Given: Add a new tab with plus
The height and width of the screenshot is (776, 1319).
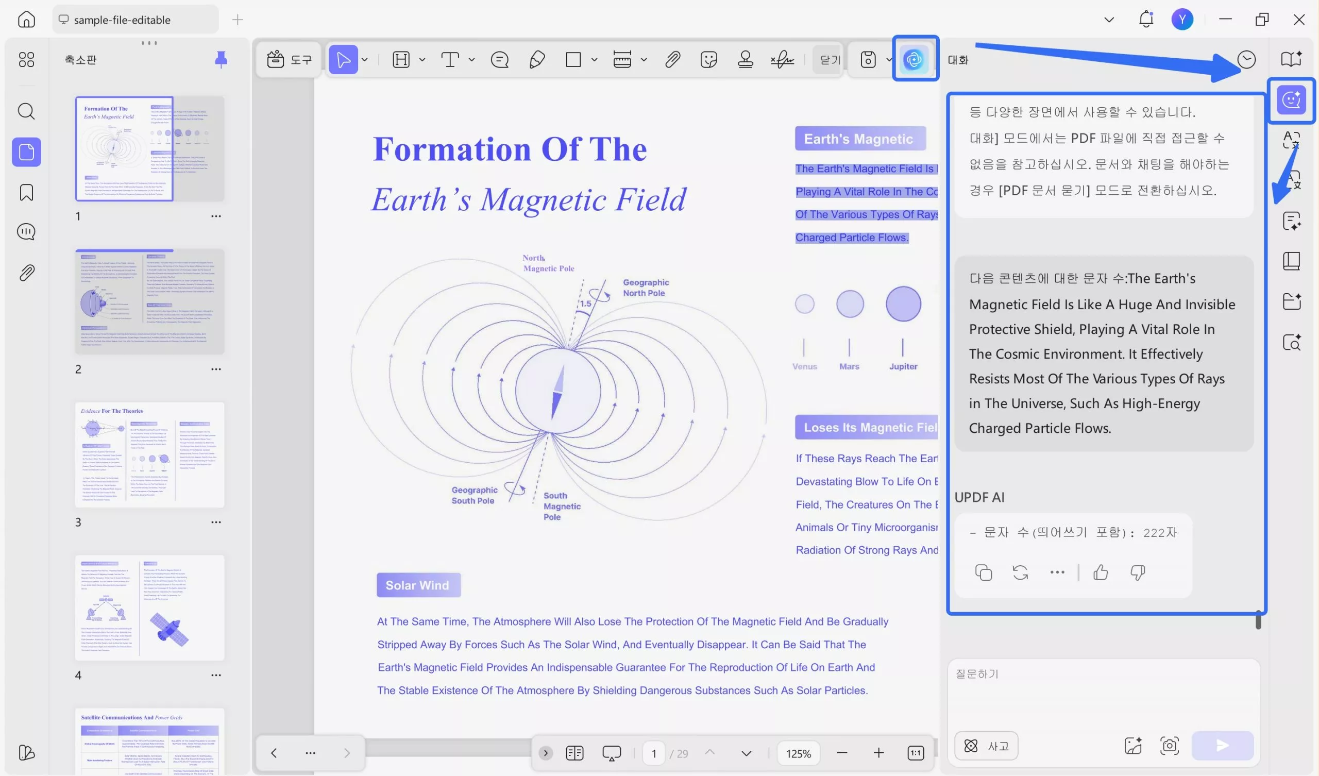Looking at the screenshot, I should (x=238, y=20).
